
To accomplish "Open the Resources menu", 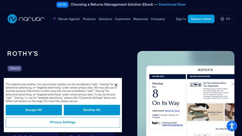I will [141, 19].
